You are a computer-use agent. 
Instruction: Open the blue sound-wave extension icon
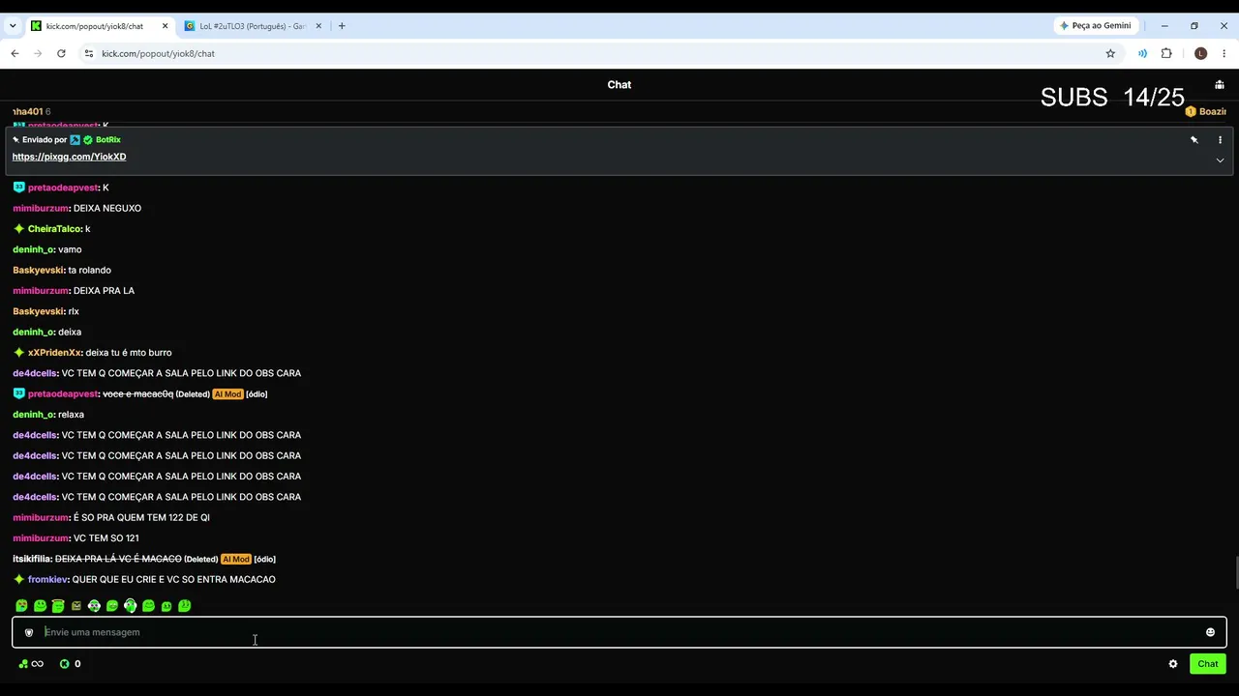(x=1142, y=54)
